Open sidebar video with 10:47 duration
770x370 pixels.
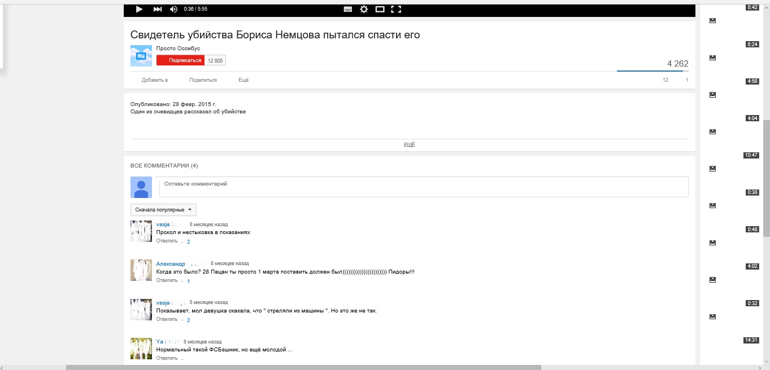click(x=751, y=155)
